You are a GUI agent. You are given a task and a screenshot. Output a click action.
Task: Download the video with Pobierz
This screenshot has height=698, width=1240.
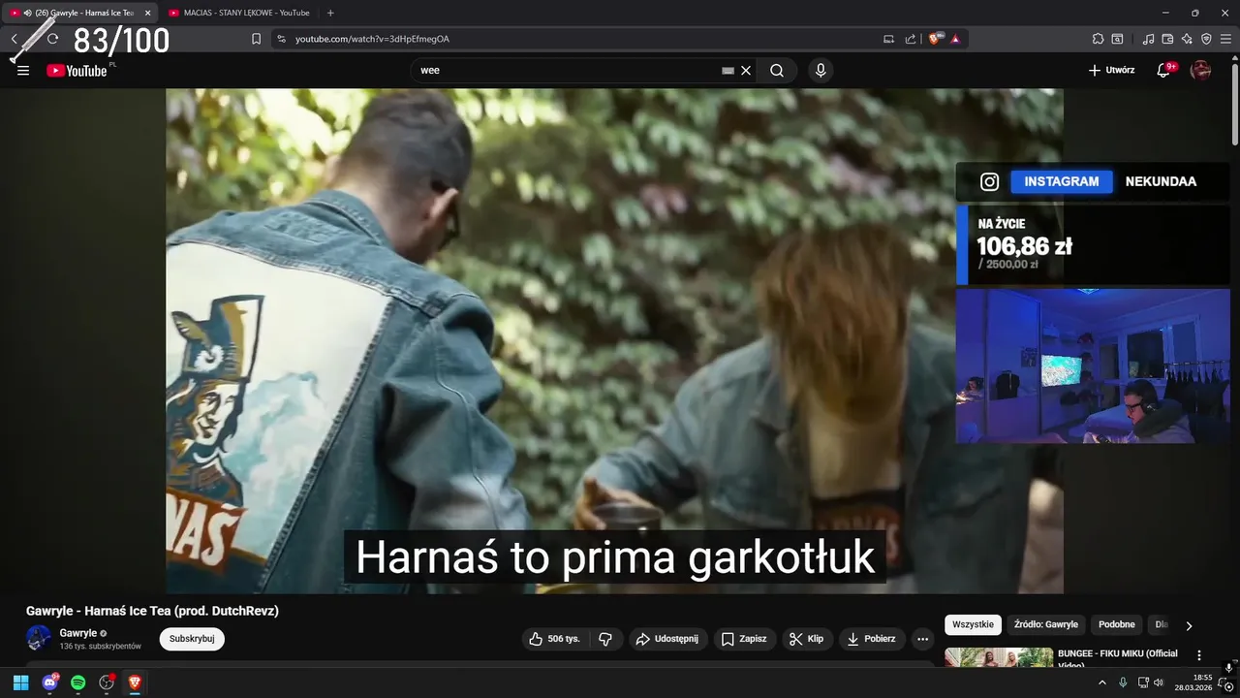click(872, 639)
